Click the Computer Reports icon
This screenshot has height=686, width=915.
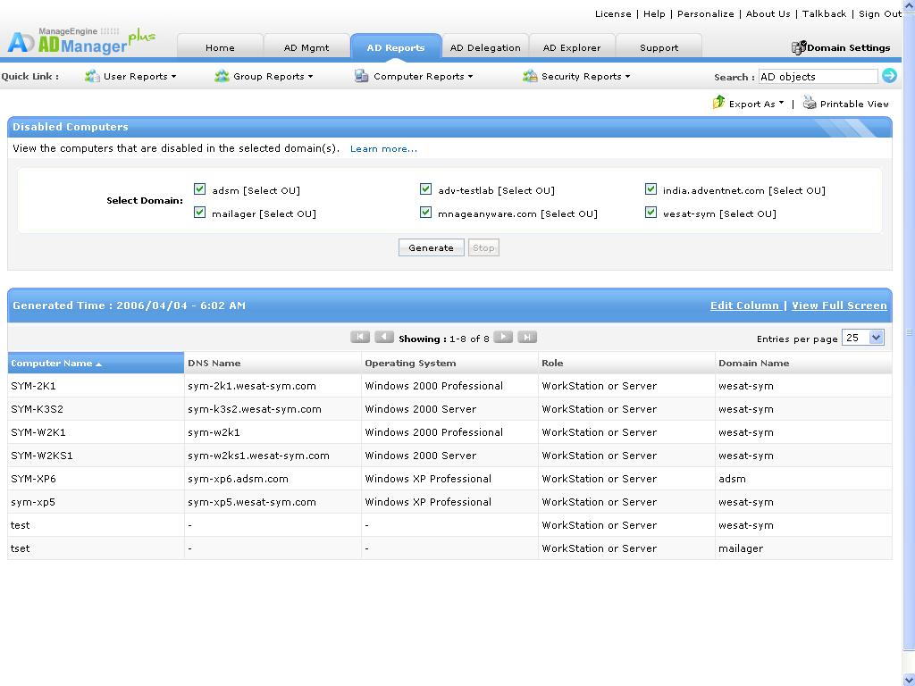[x=361, y=76]
